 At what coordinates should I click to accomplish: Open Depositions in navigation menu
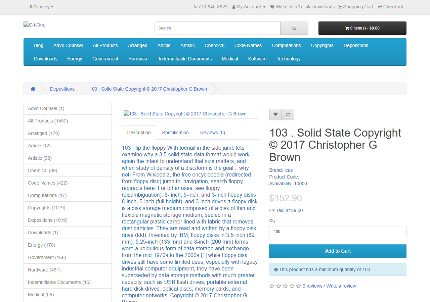pyautogui.click(x=356, y=45)
